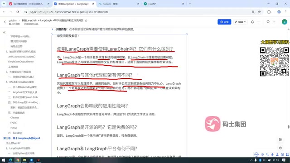This screenshot has height=163, width=290.
Task: Open outline item 4. RAG和Embeddings模型
Action: point(20,82)
